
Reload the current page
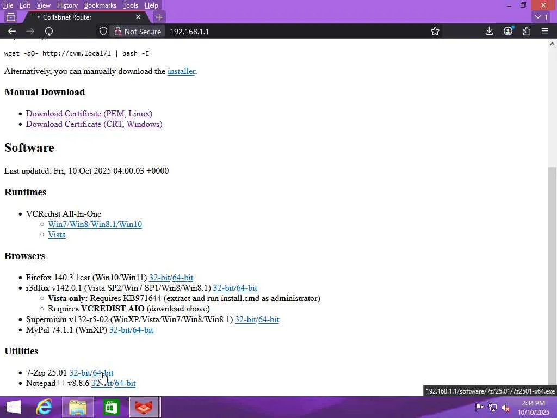pyautogui.click(x=49, y=31)
